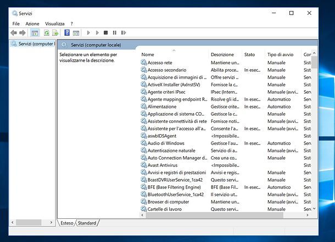Select Assistente connettività di rete service
The width and height of the screenshot is (335, 242).
[177, 121]
